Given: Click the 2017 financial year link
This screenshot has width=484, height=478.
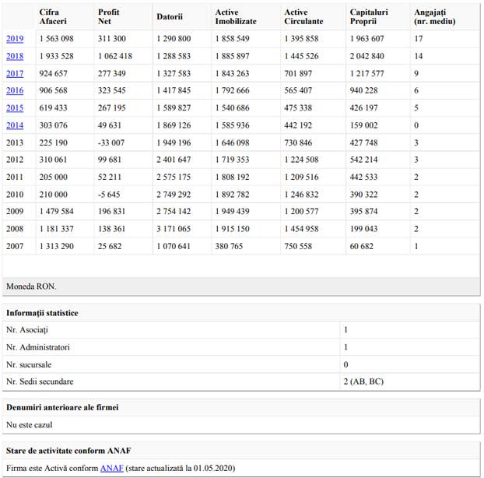Looking at the screenshot, I should pyautogui.click(x=14, y=73).
